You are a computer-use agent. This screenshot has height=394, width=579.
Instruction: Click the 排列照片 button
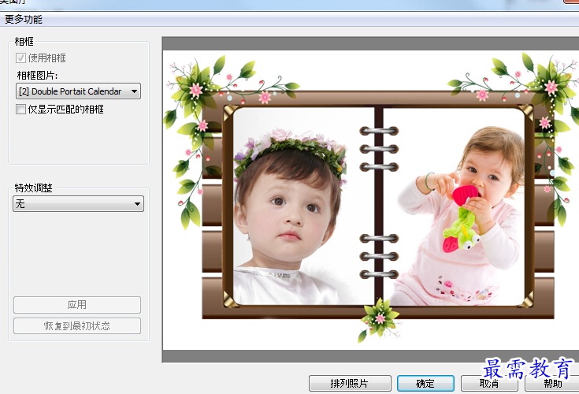click(350, 383)
